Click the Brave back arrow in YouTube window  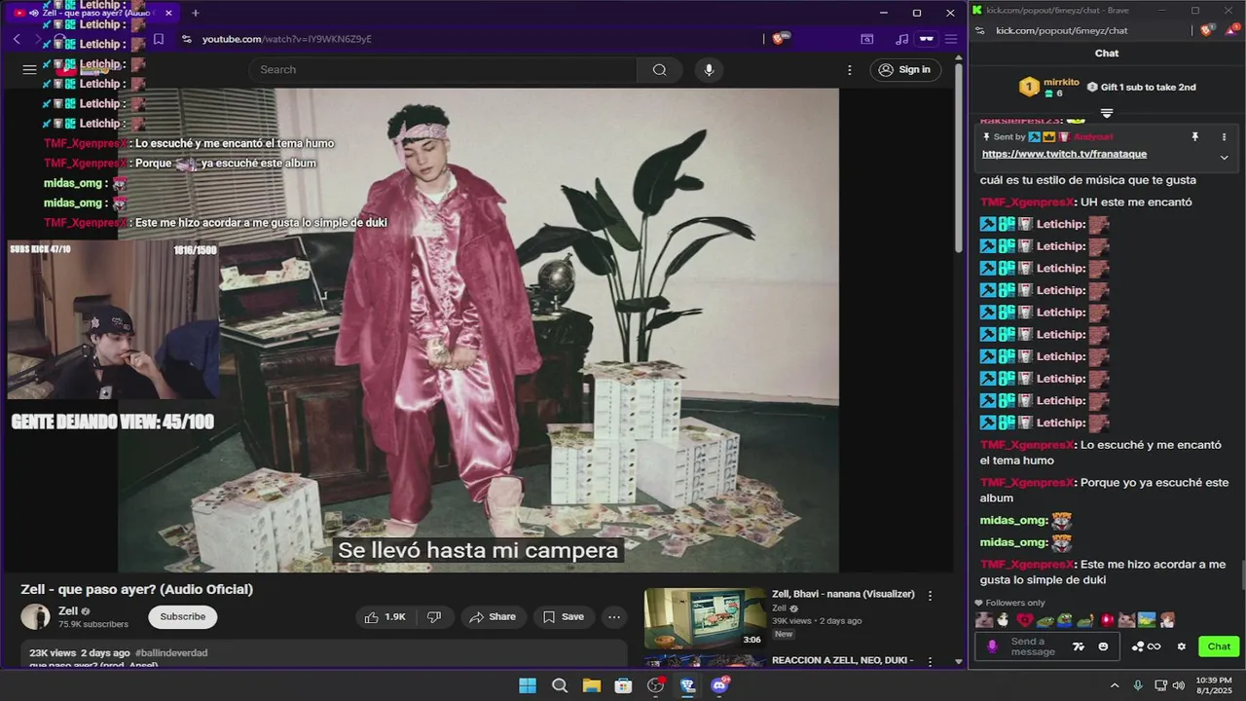(17, 39)
